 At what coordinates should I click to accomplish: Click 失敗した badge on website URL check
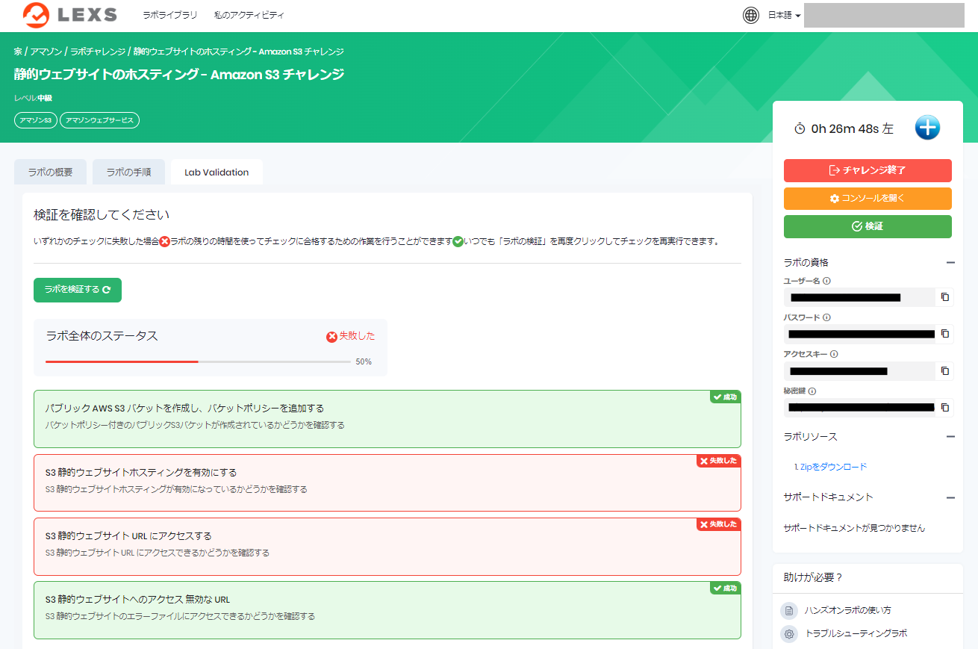(718, 524)
